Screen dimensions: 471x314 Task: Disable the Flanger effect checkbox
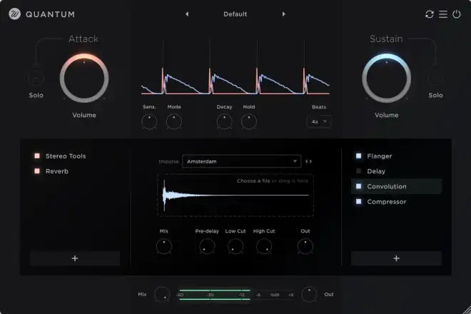click(x=358, y=156)
